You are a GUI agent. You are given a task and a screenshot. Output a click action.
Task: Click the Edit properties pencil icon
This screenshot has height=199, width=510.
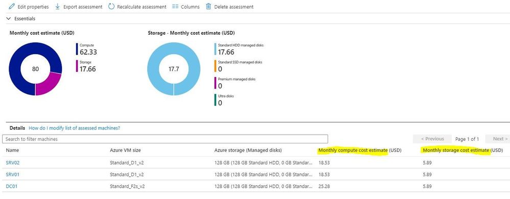click(12, 7)
